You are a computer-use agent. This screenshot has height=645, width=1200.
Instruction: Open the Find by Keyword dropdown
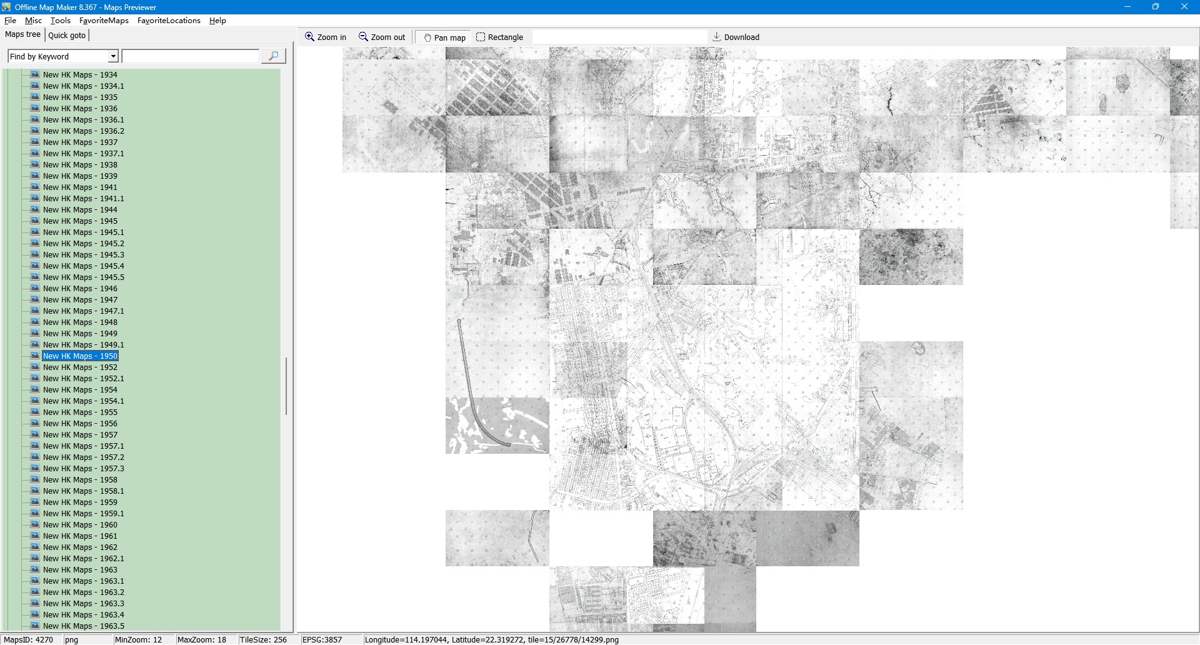(x=113, y=56)
